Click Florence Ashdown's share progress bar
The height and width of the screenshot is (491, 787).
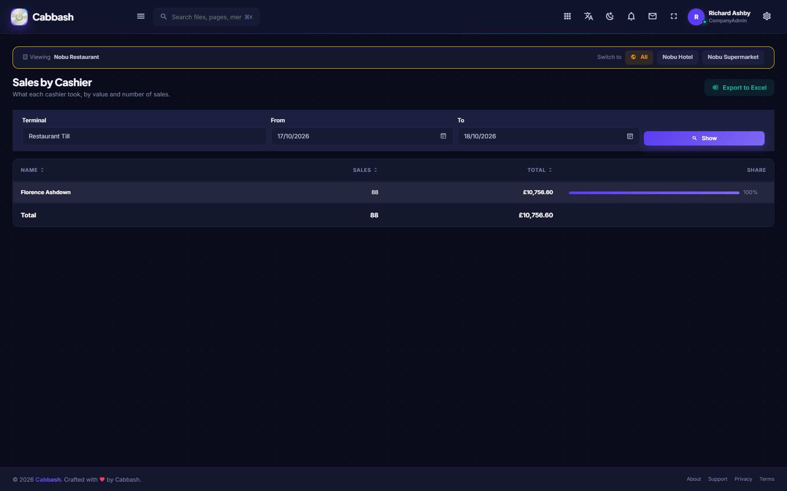coord(654,193)
